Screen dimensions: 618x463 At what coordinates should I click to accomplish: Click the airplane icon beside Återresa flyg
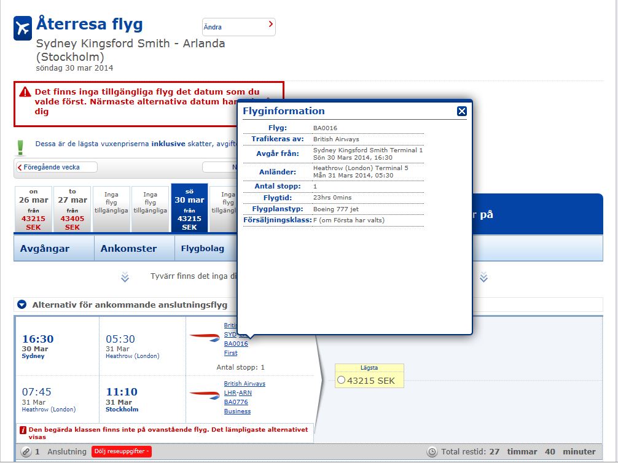(23, 28)
